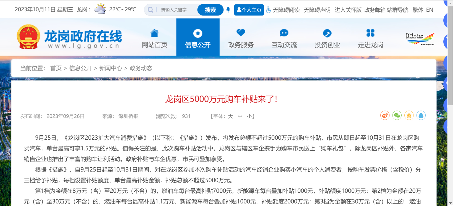This screenshot has height=206, width=453.
Task: Select the 投资创业 menu item
Action: (x=327, y=38)
